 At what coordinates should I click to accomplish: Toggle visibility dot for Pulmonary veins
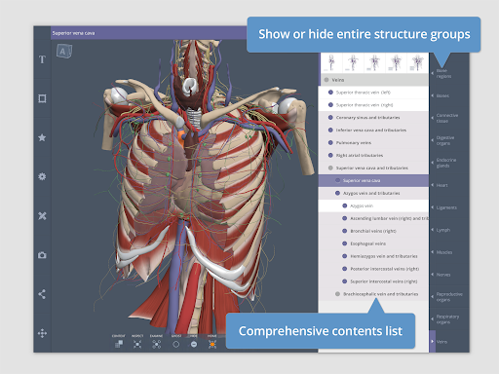(x=330, y=142)
